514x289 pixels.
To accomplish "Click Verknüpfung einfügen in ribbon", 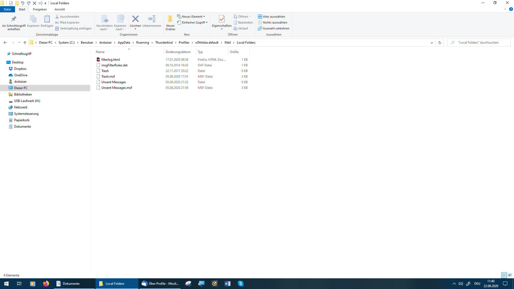I will click(x=73, y=28).
